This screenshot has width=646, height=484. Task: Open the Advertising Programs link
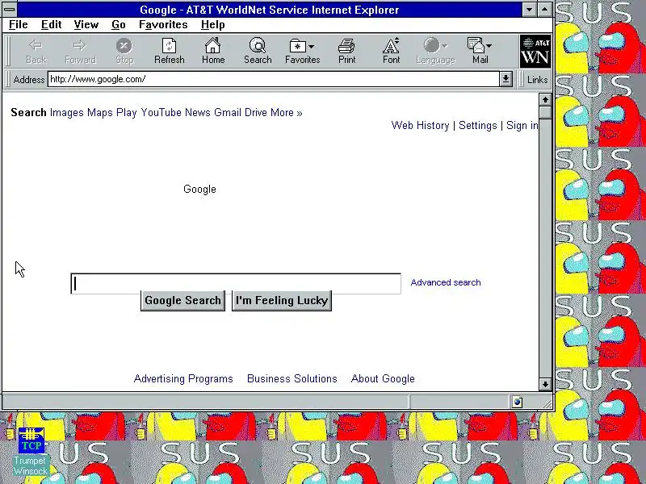(183, 378)
